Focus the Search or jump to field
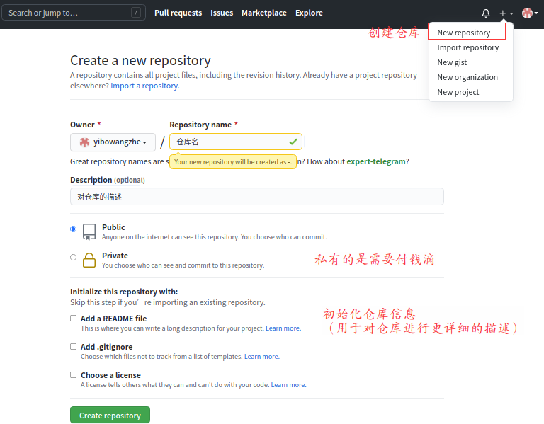The image size is (544, 424). [x=74, y=13]
